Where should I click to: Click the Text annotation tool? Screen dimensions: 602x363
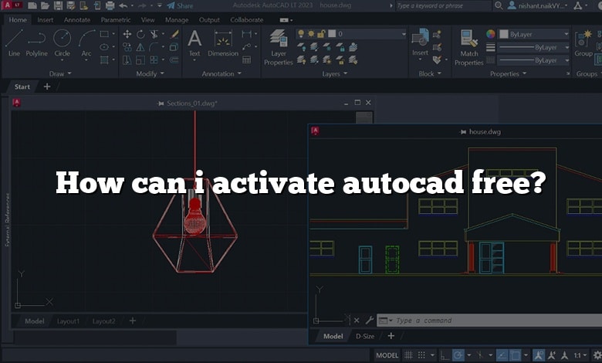point(194,42)
